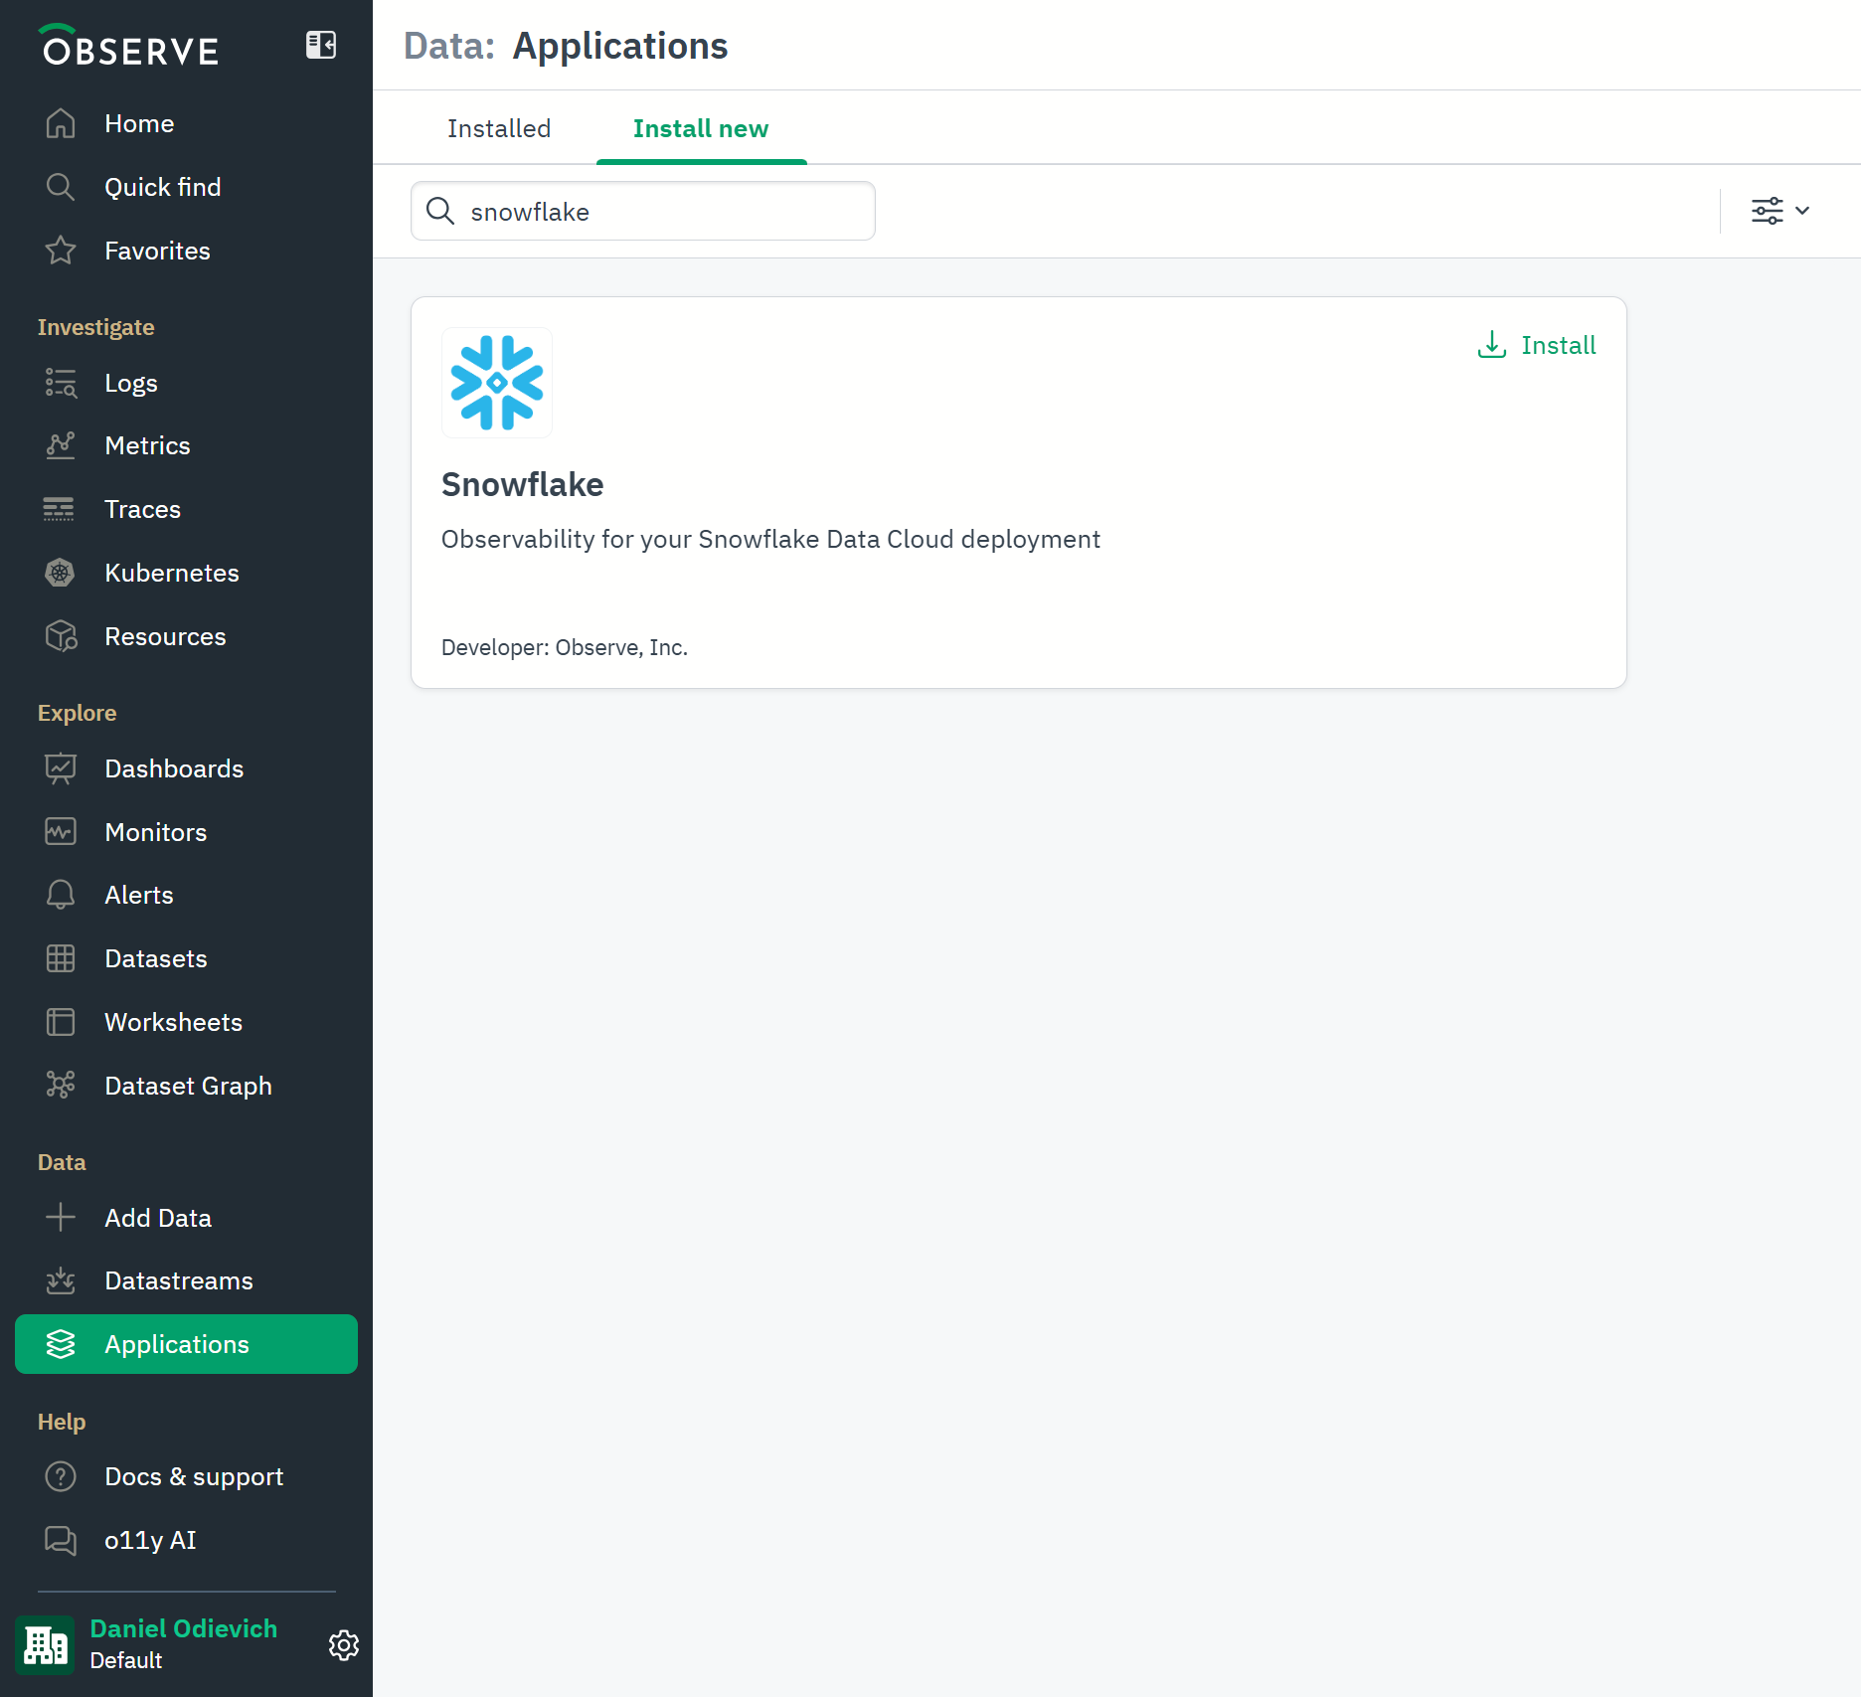Click the Metrics chart icon
Viewport: 1861px width, 1697px height.
click(x=61, y=445)
